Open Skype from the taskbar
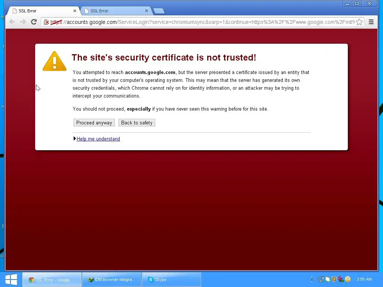 click(171, 280)
